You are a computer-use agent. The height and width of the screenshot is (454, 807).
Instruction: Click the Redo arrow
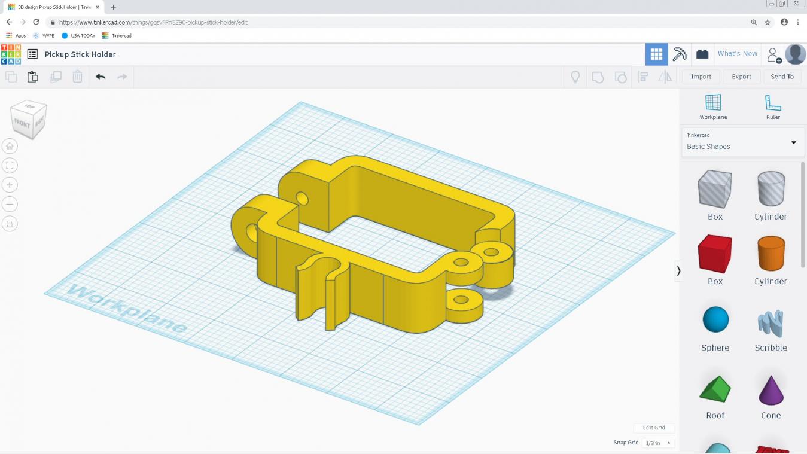[122, 77]
